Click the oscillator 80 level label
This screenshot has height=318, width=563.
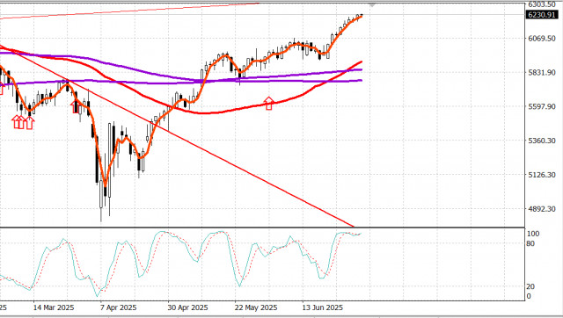(531, 244)
